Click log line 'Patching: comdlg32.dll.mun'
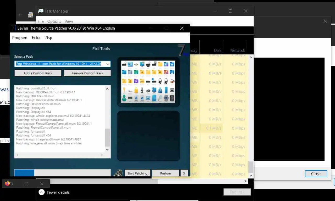The height and width of the screenshot is (201, 335). [36, 88]
